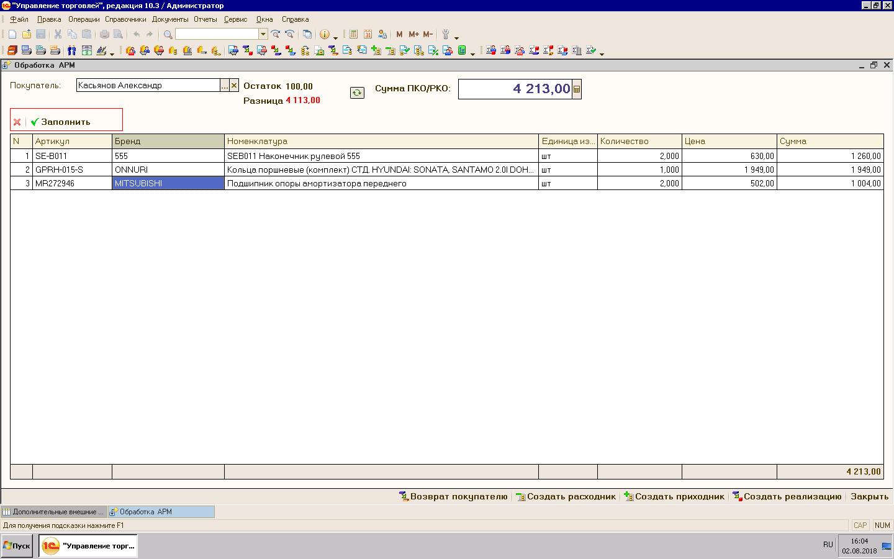Click the magnifier search icon in toolbar
This screenshot has width=894, height=559.
(x=168, y=35)
